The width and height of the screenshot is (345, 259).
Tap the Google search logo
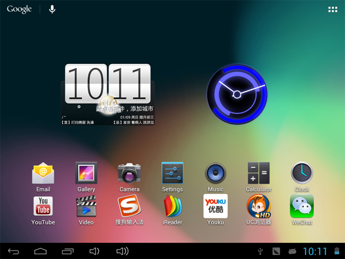[x=19, y=9]
